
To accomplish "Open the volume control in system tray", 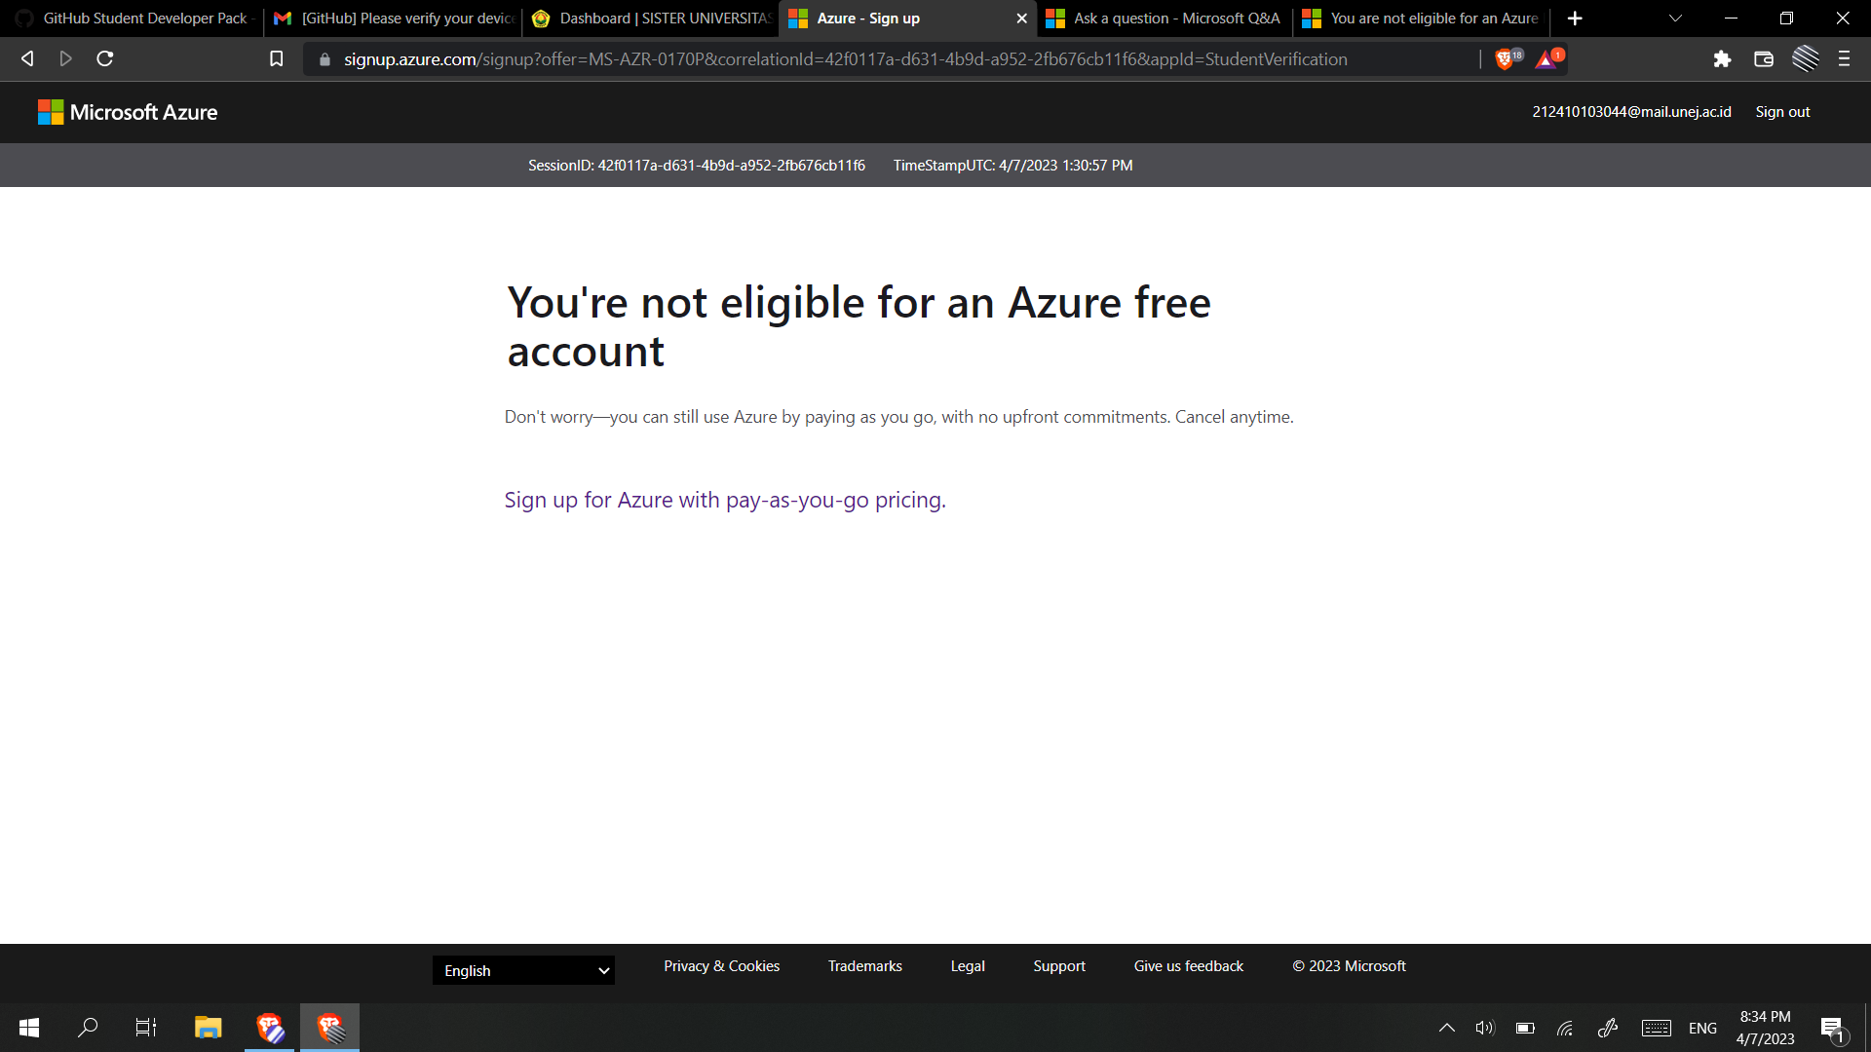I will (x=1485, y=1028).
